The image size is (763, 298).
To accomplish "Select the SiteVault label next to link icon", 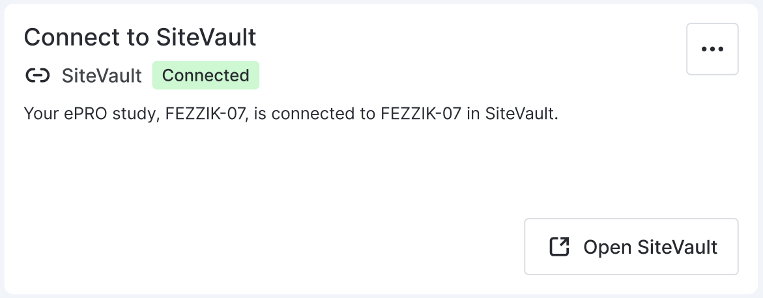I will pos(102,76).
